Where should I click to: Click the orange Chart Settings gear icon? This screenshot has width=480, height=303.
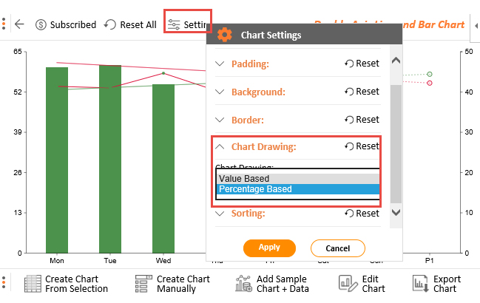(x=225, y=35)
